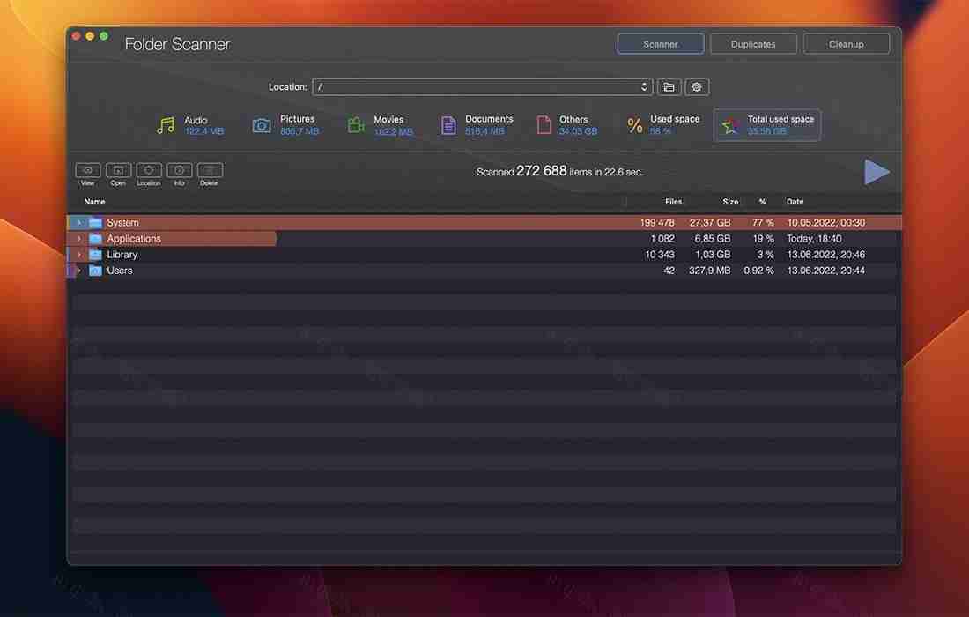Open the Location tool in the toolbar
969x617 pixels.
tap(148, 172)
